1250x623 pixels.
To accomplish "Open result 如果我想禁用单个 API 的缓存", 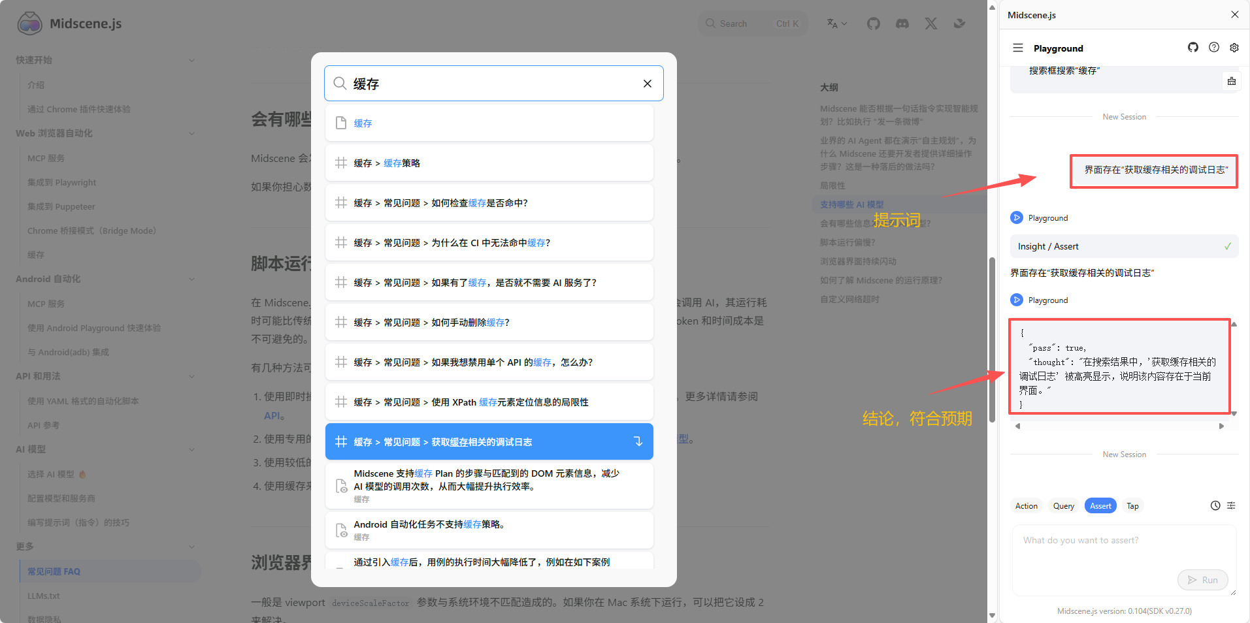I will click(x=489, y=362).
